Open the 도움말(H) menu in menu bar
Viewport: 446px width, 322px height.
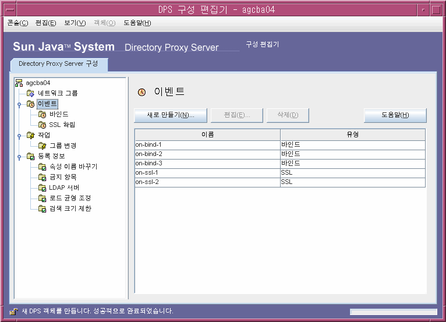137,23
